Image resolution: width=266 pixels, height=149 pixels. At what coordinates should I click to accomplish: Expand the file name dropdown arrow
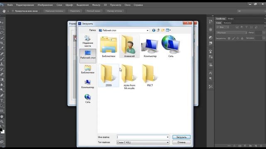pyautogui.click(x=167, y=137)
